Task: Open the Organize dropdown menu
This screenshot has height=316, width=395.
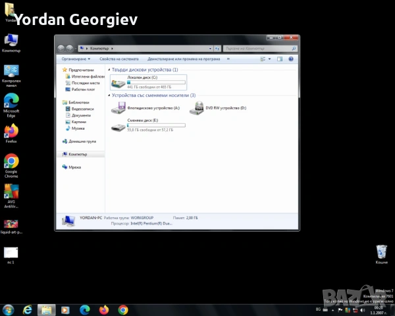Action: click(76, 59)
